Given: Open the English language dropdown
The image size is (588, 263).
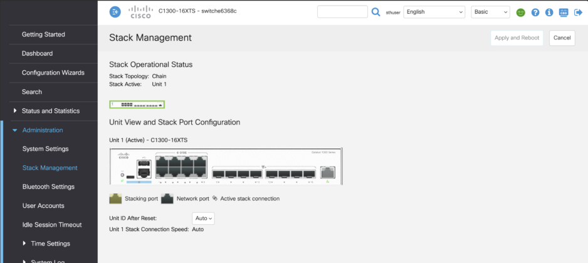Looking at the screenshot, I should point(434,12).
